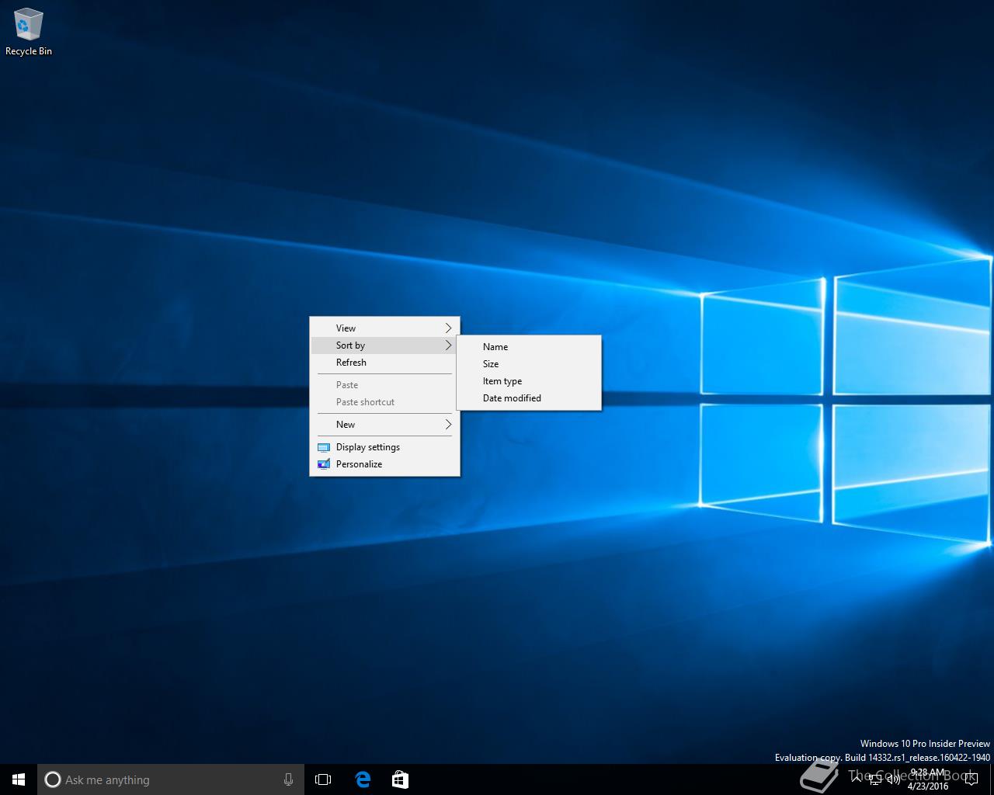Click the Display settings monitor icon

coord(324,447)
